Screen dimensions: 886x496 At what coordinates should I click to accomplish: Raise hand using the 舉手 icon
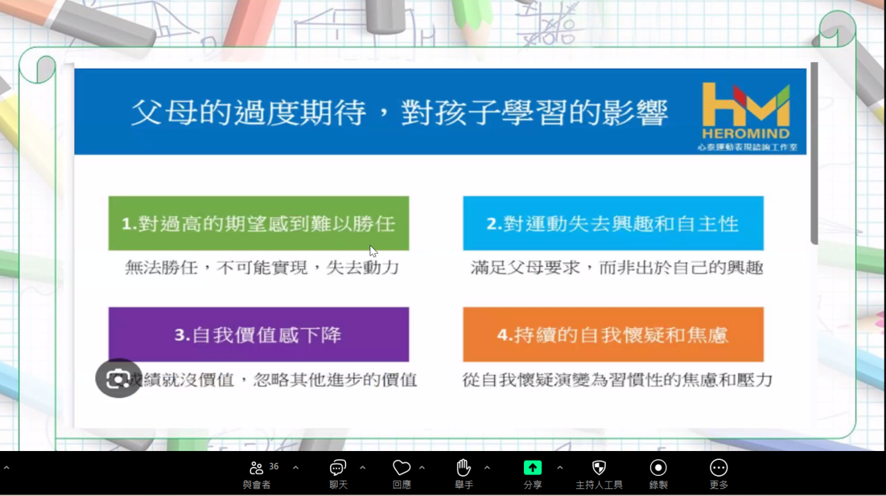[x=464, y=468]
